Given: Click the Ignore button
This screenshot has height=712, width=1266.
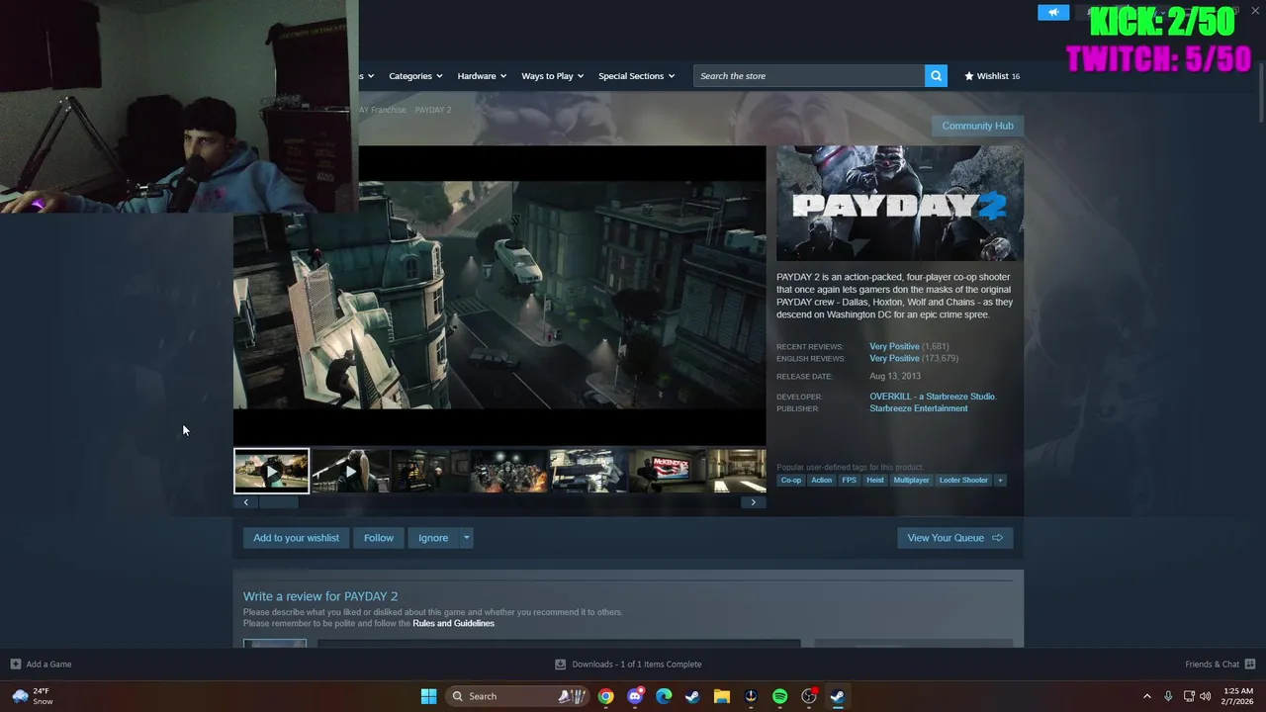Looking at the screenshot, I should (433, 538).
